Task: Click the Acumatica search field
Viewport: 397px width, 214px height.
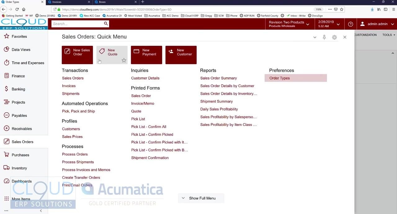Action: coord(77,24)
